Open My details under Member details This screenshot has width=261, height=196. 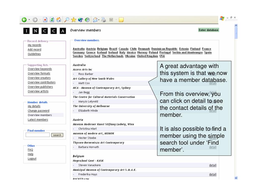tap(34, 106)
